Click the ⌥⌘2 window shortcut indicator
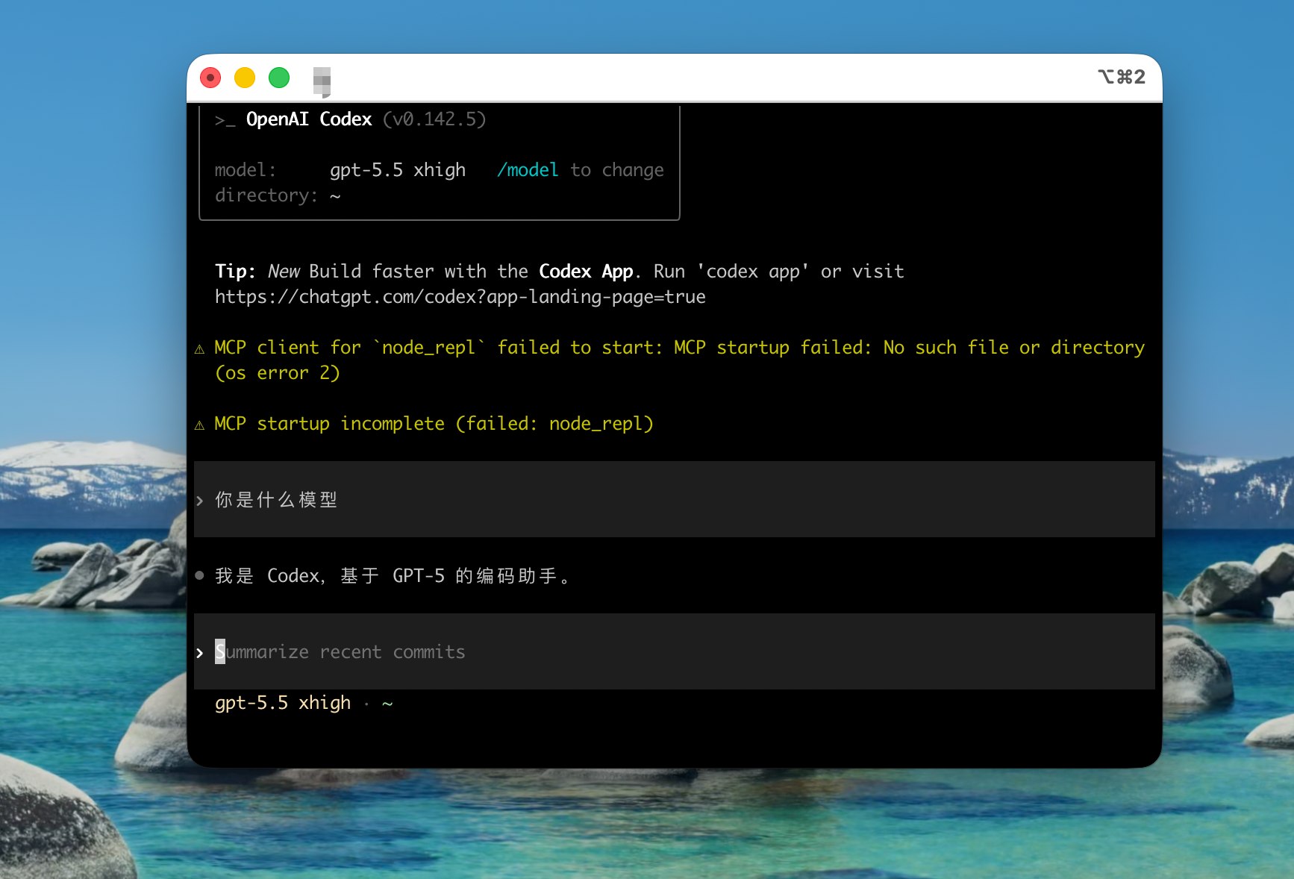1294x879 pixels. [x=1121, y=77]
